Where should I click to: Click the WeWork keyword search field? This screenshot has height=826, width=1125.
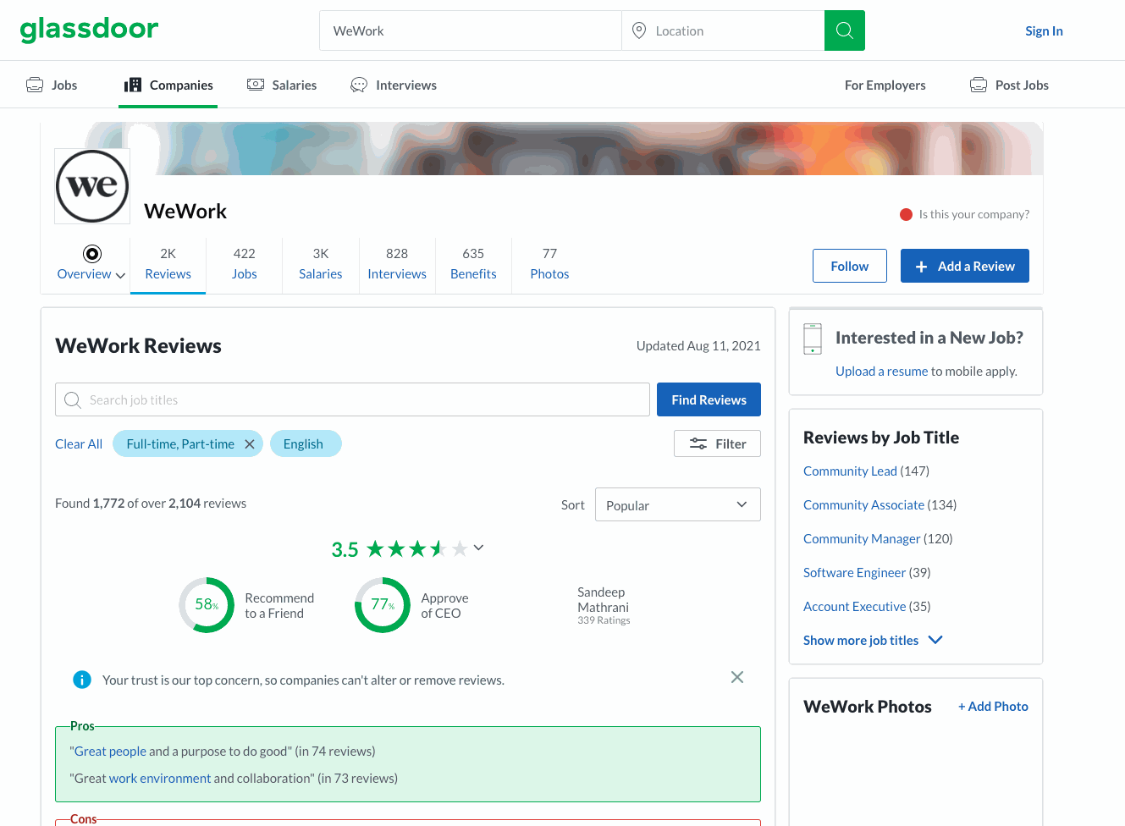pos(471,30)
